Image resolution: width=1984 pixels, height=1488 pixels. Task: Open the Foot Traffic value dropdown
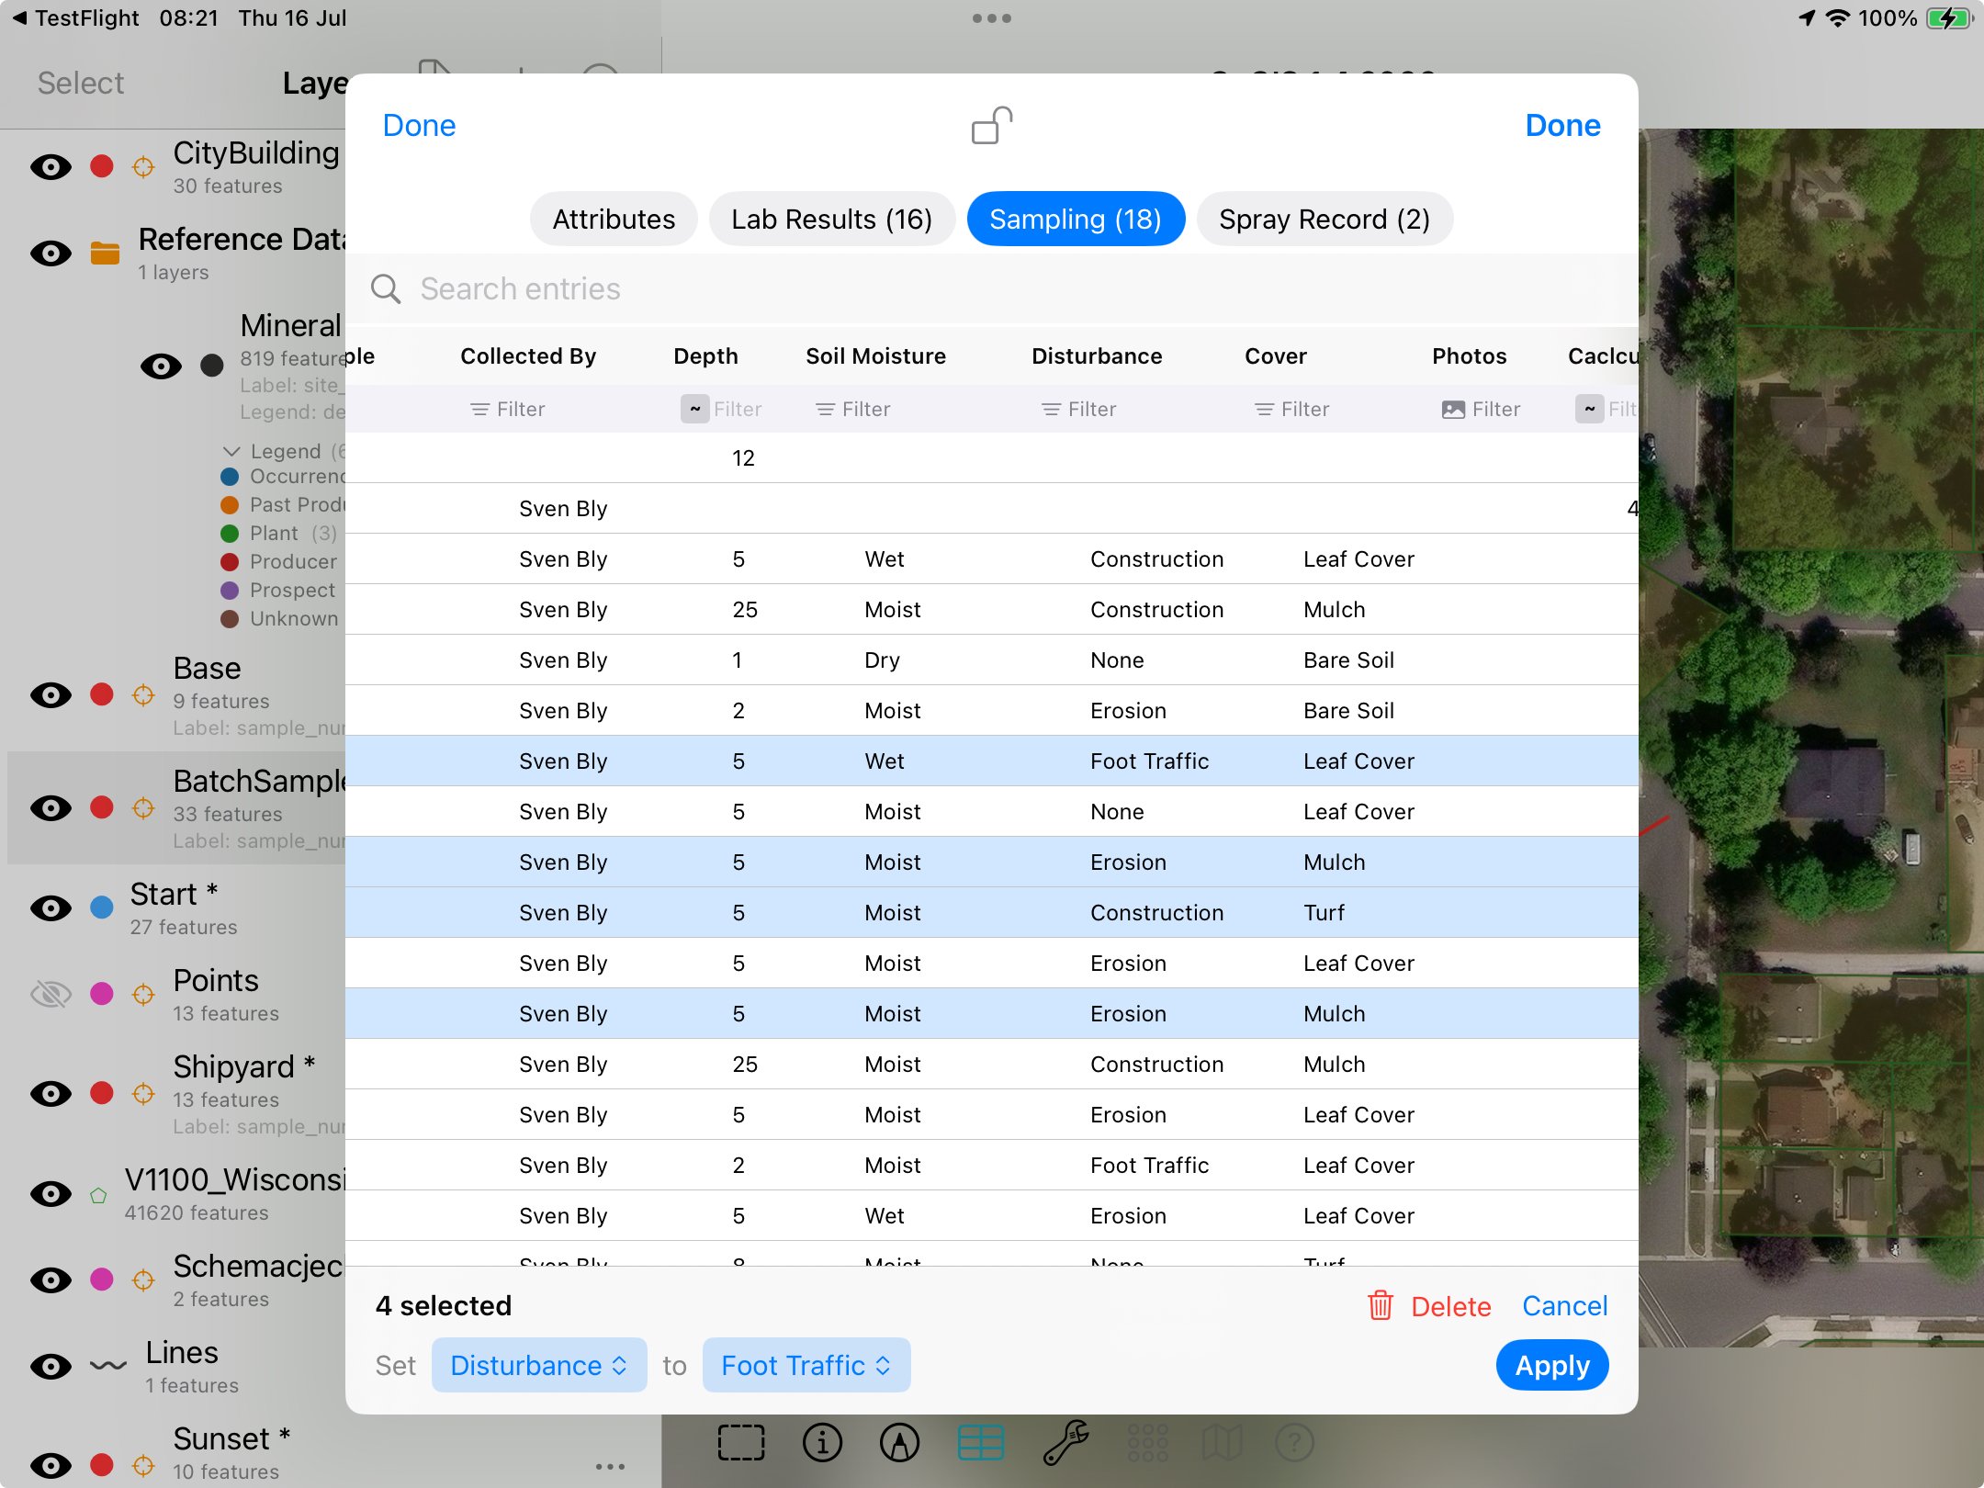tap(806, 1365)
